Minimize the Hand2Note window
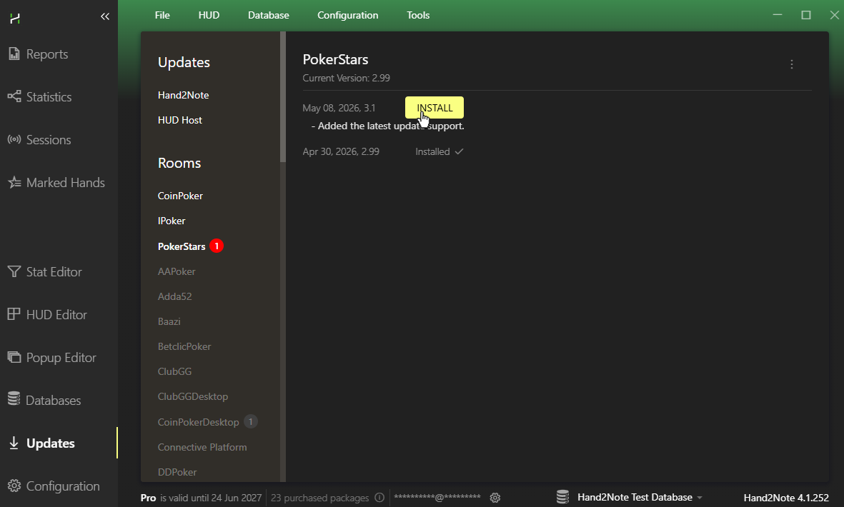The width and height of the screenshot is (844, 507). [x=778, y=15]
